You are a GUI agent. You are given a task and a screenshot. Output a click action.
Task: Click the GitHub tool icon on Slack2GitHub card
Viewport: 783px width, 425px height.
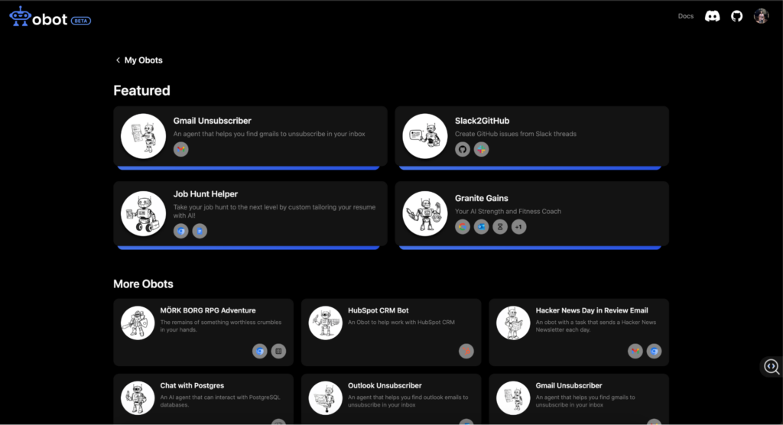[x=463, y=149]
